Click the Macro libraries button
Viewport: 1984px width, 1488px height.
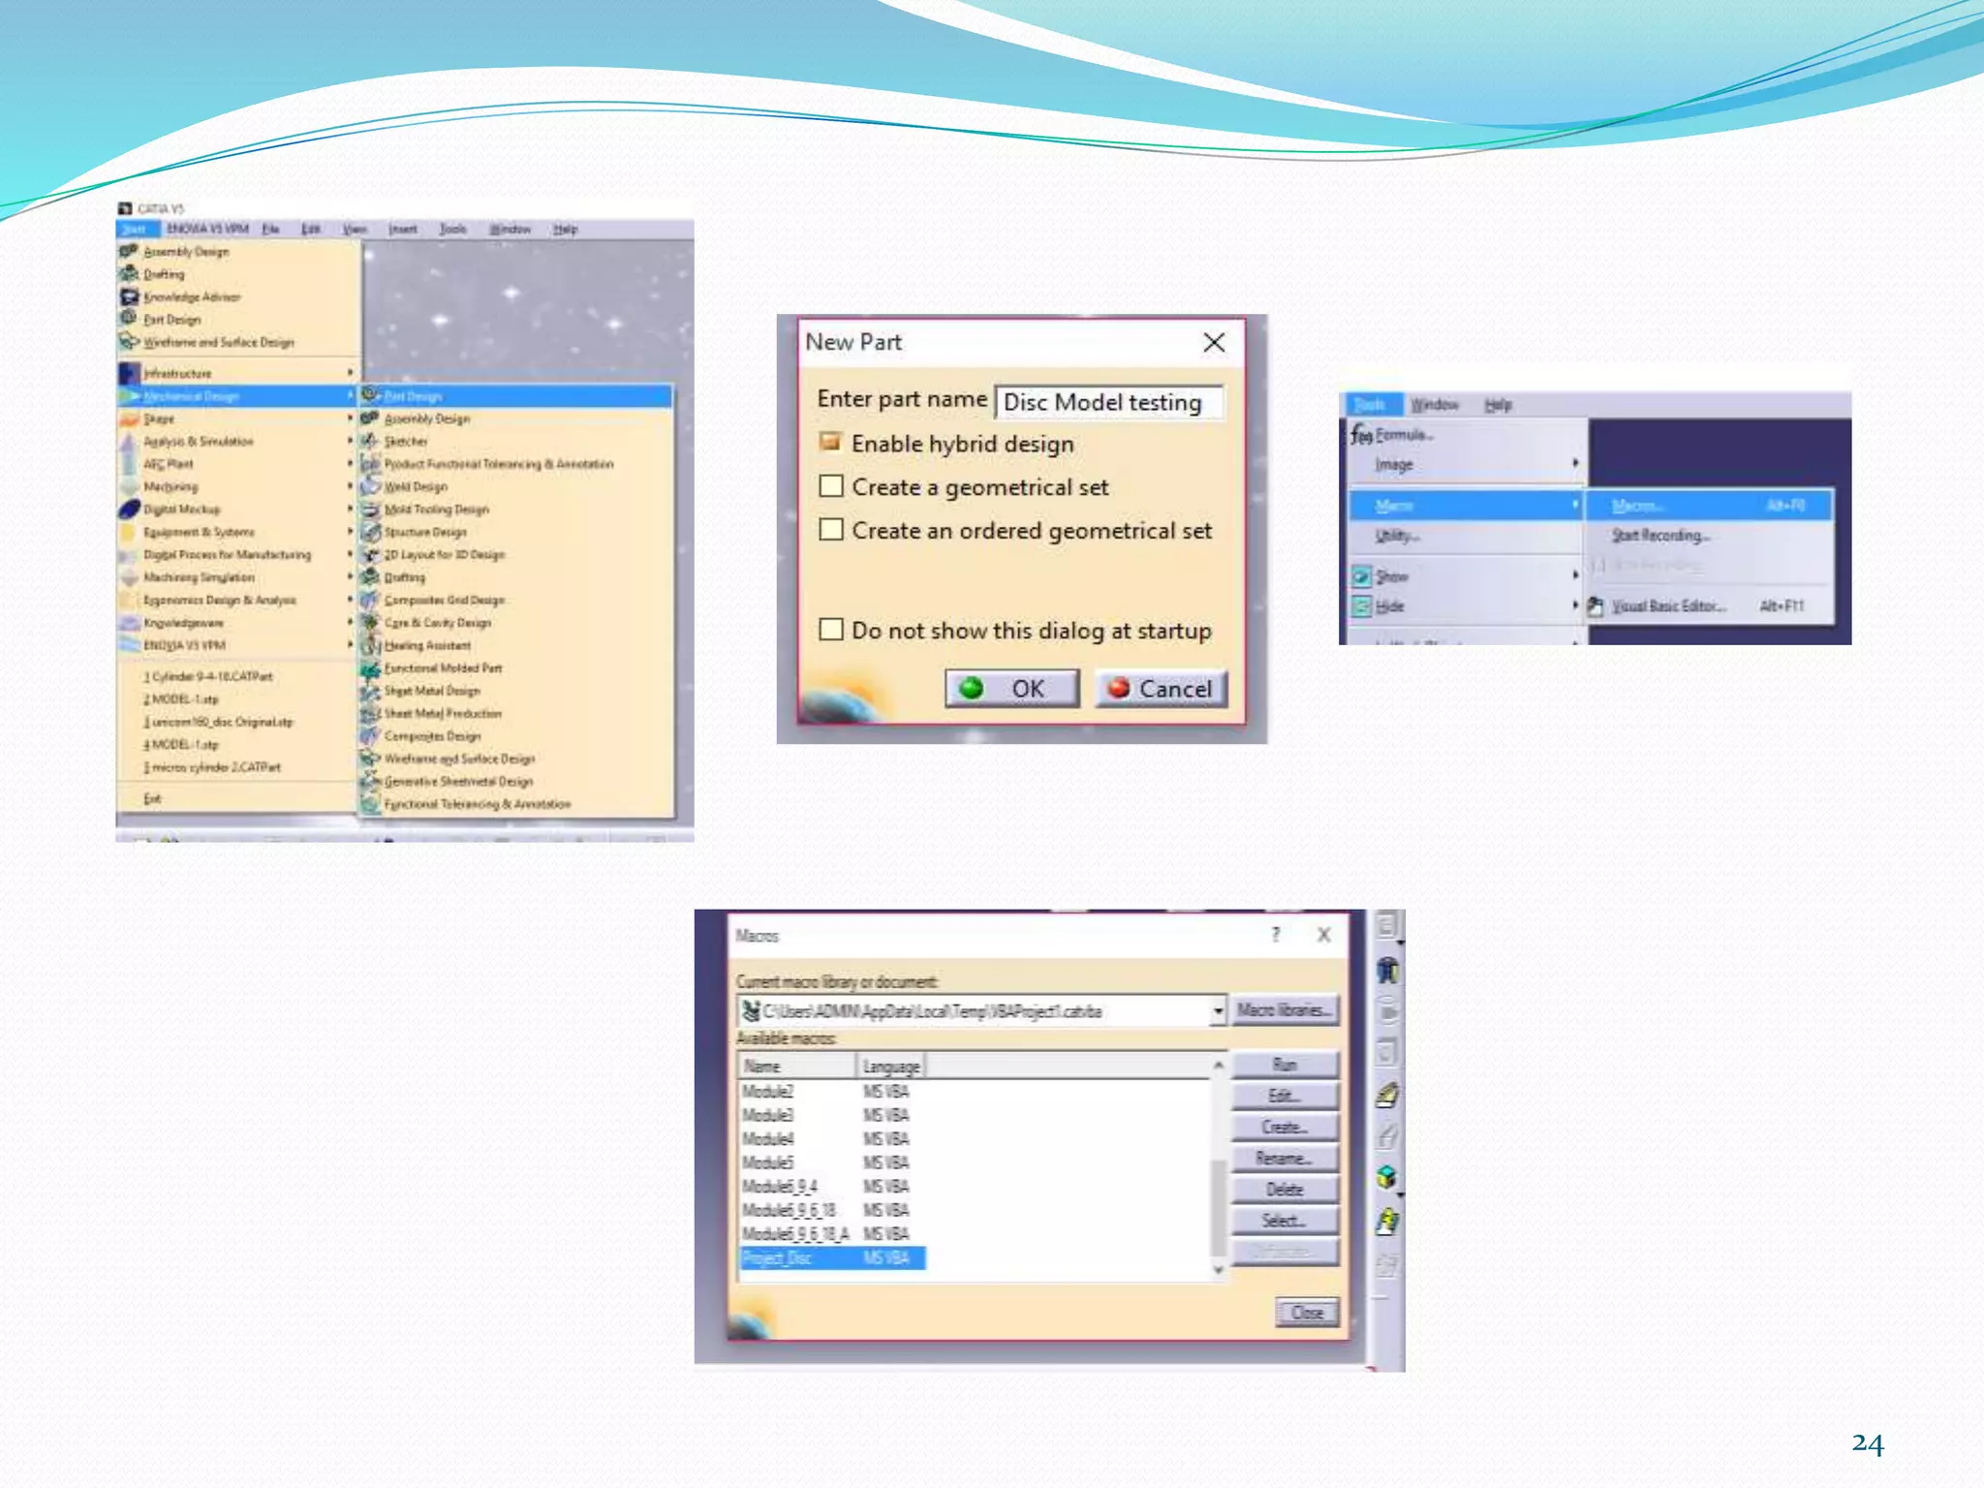coord(1285,1010)
